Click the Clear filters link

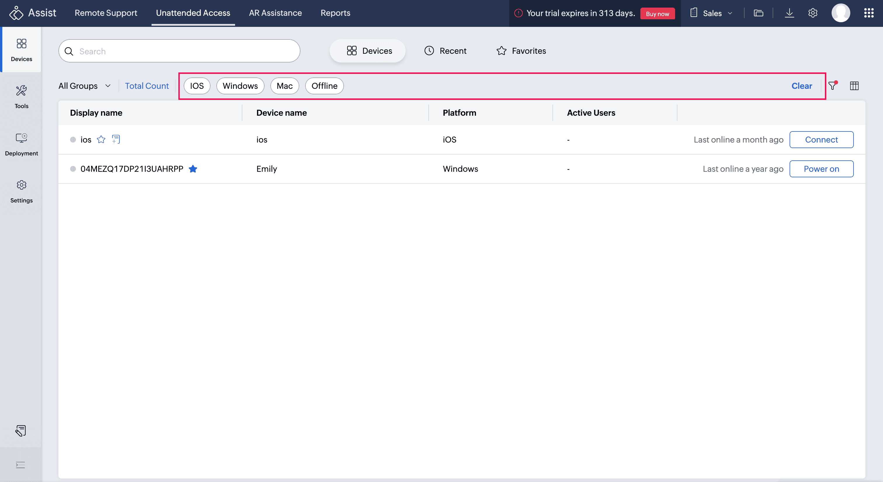coord(802,86)
